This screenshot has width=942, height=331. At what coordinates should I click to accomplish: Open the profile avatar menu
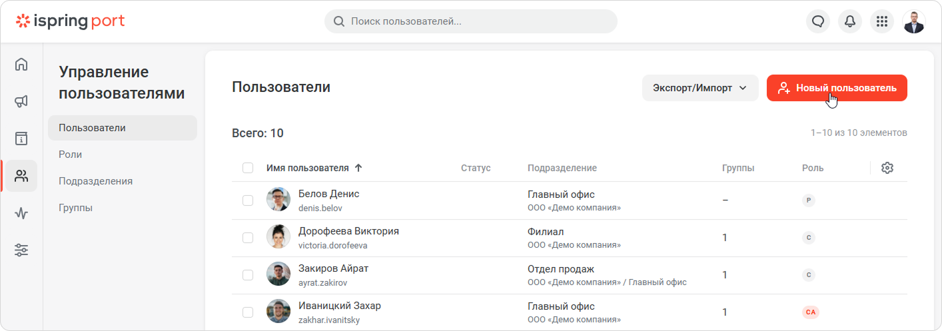click(914, 21)
